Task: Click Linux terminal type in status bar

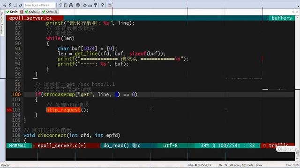Action: click(259, 165)
